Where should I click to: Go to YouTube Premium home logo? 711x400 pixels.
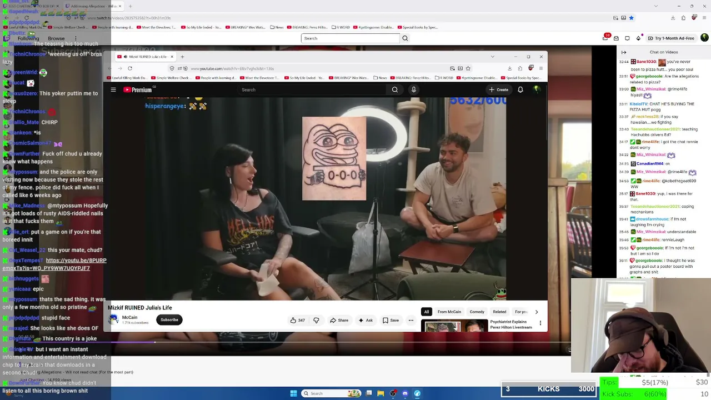tap(138, 89)
